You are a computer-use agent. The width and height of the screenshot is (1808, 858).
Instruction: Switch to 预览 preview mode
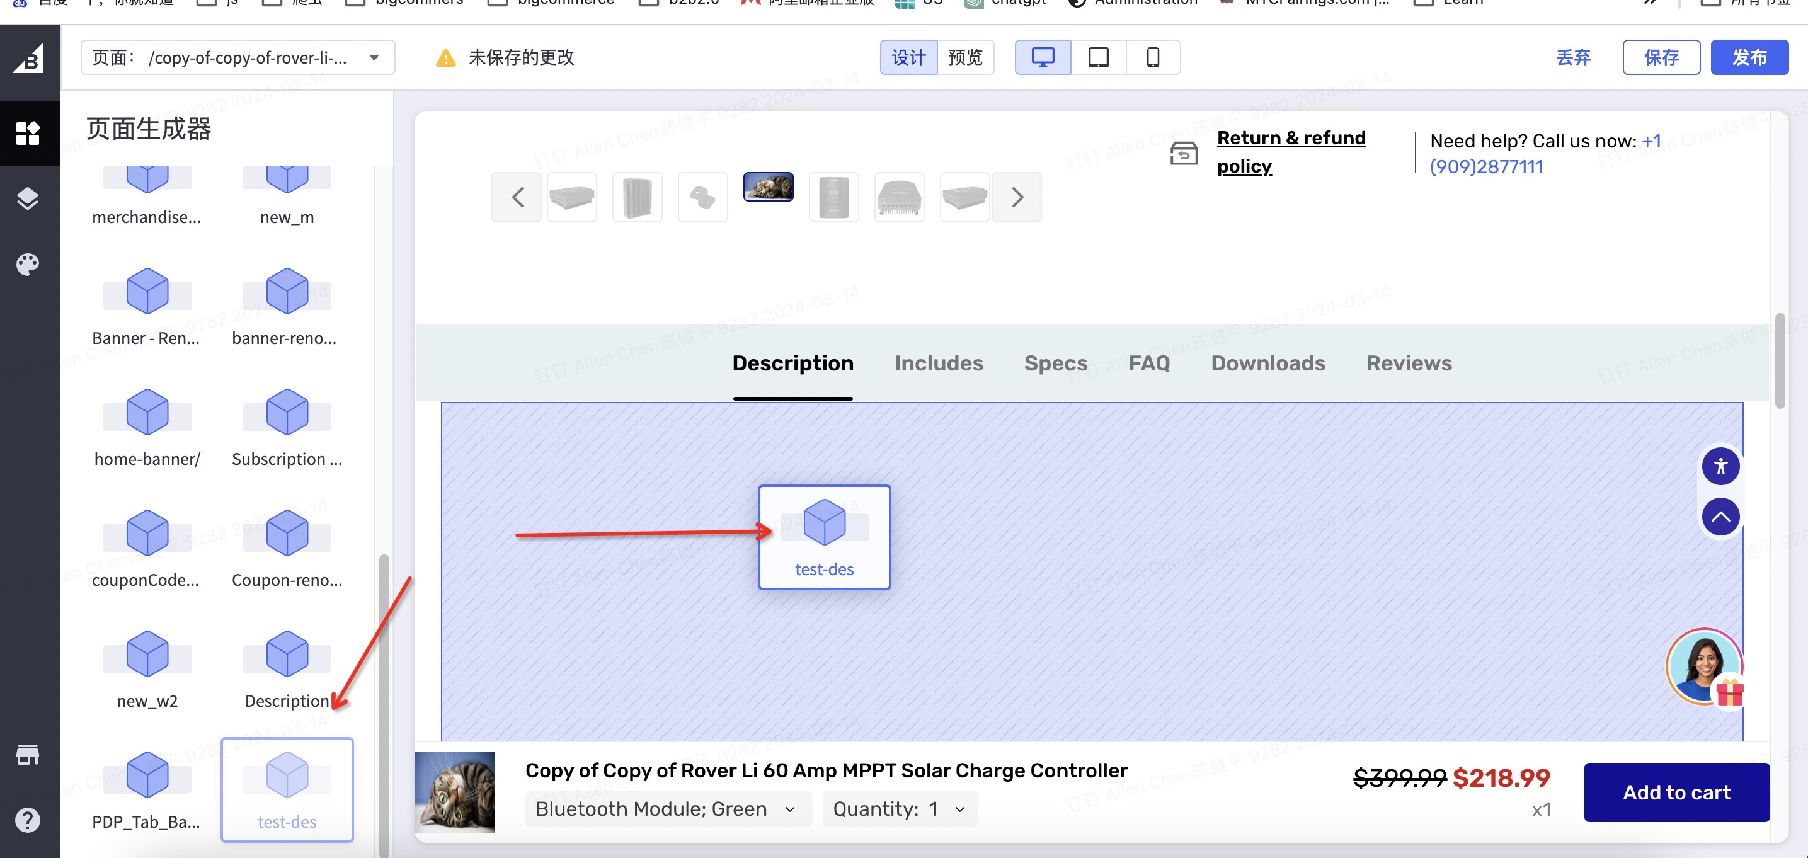point(965,57)
